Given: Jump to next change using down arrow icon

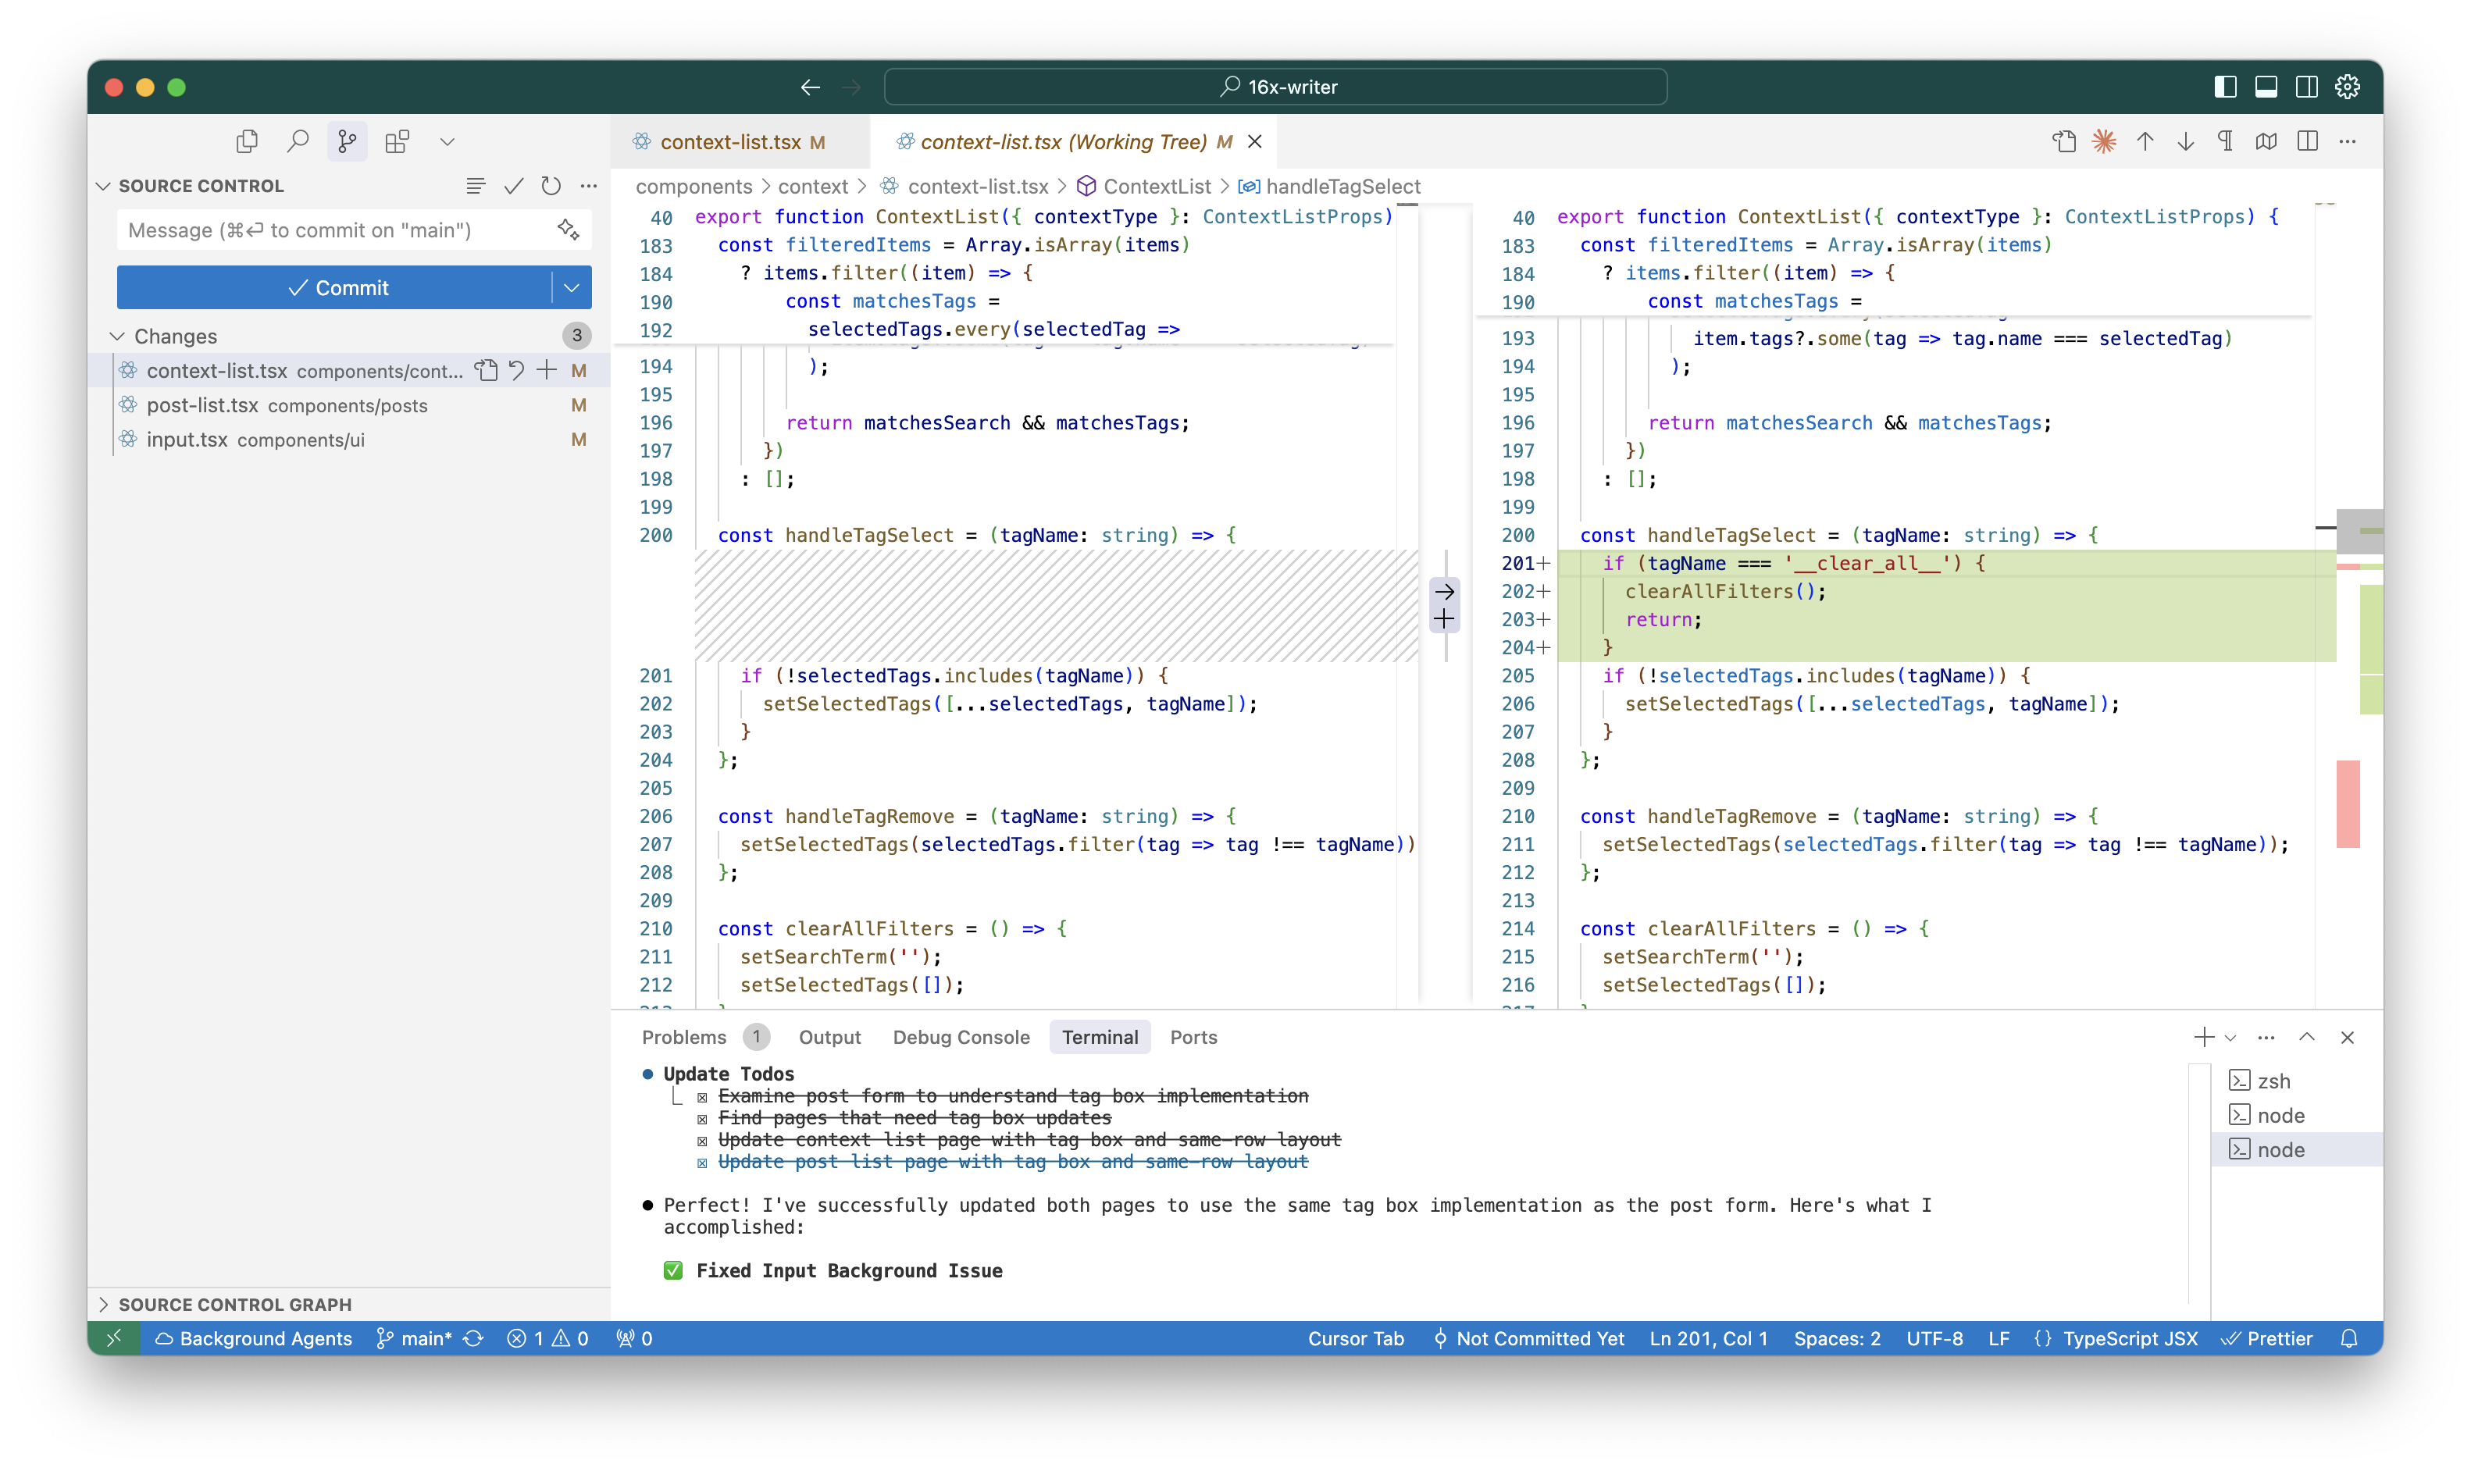Looking at the screenshot, I should [2184, 142].
